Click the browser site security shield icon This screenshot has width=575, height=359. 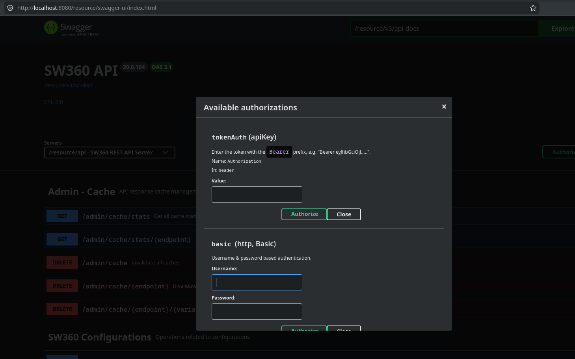[10, 8]
